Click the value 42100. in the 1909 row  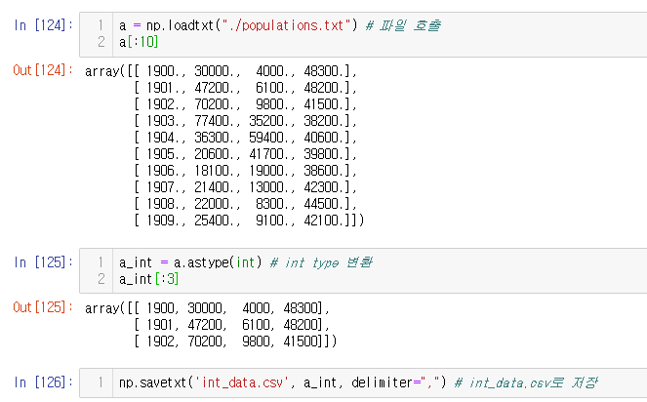[324, 220]
